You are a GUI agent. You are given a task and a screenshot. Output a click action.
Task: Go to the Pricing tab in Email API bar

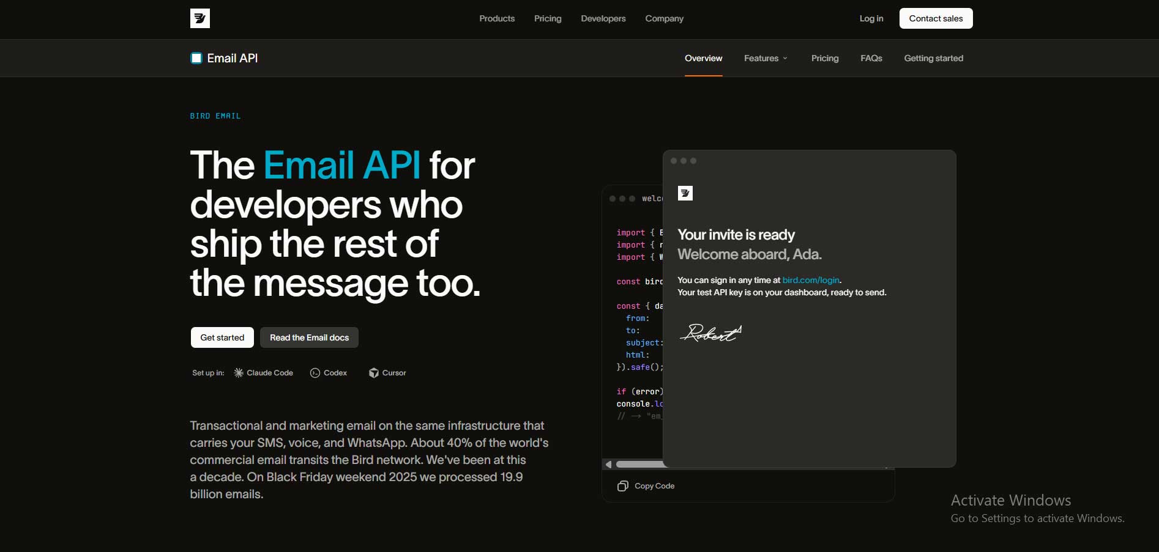tap(825, 58)
